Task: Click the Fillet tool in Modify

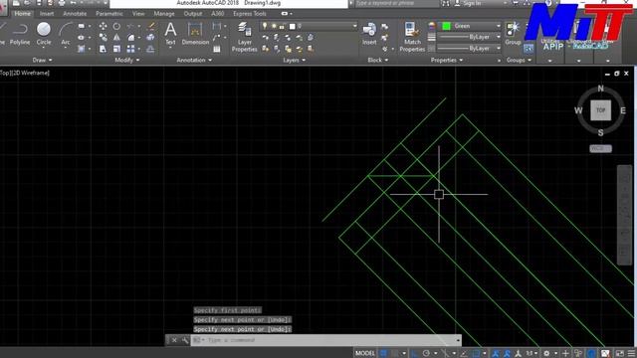Action: (130, 38)
